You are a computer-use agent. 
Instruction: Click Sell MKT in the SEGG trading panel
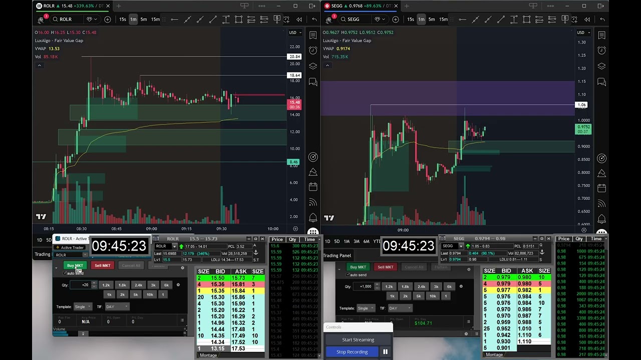point(385,267)
